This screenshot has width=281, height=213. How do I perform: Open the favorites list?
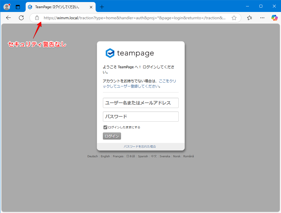tap(250, 18)
